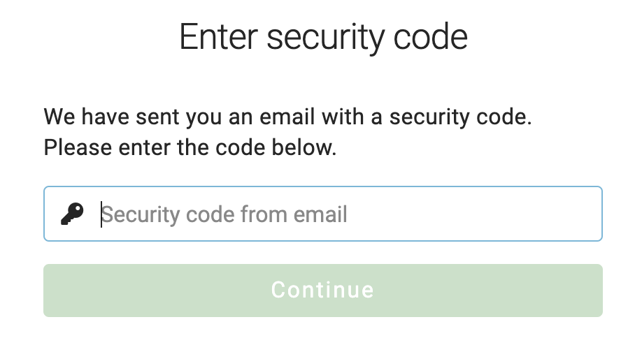The width and height of the screenshot is (642, 345).
Task: Click the 'Please enter the code below' line
Action: 190,147
